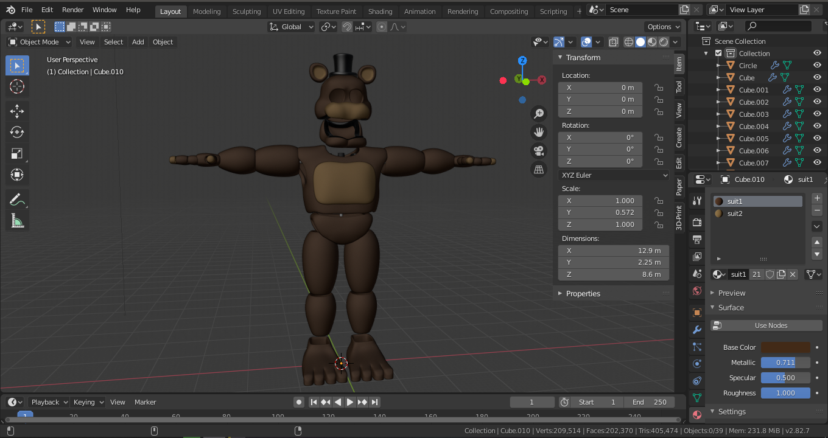Open the Render menu
This screenshot has height=438, width=828.
click(x=72, y=10)
